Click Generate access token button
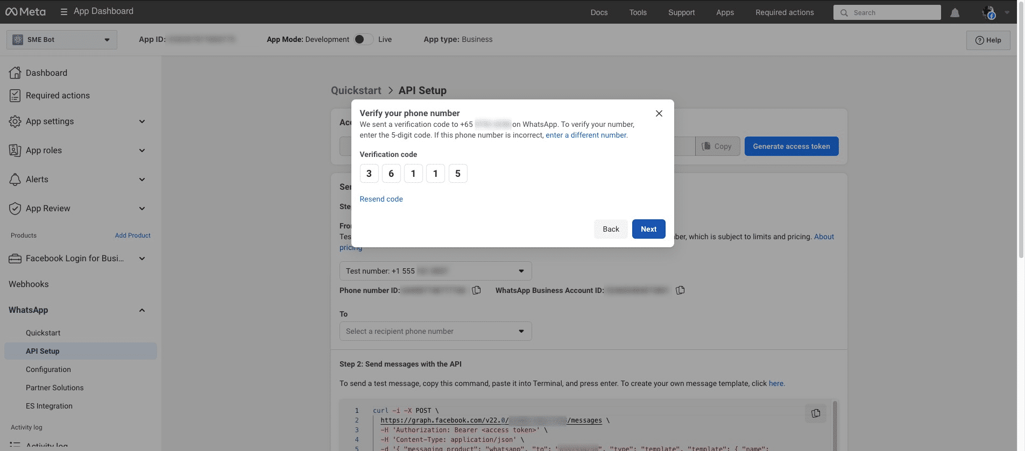1025x451 pixels. pos(791,146)
